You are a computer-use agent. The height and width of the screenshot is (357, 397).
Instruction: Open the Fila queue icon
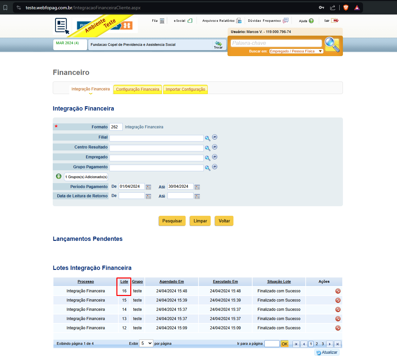coord(162,21)
